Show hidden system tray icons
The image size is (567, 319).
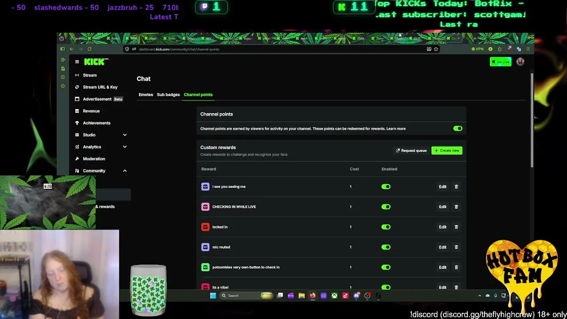pyautogui.click(x=479, y=296)
